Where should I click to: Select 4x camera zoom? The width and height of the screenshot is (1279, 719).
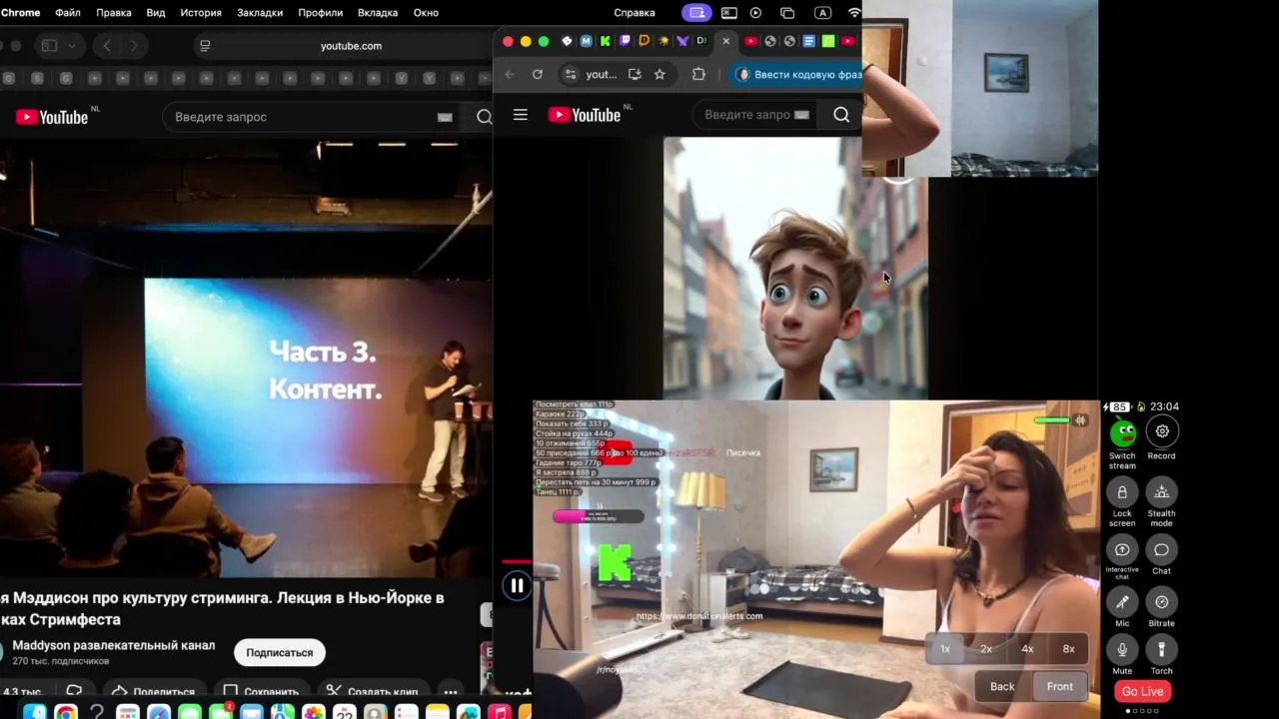coord(1027,649)
